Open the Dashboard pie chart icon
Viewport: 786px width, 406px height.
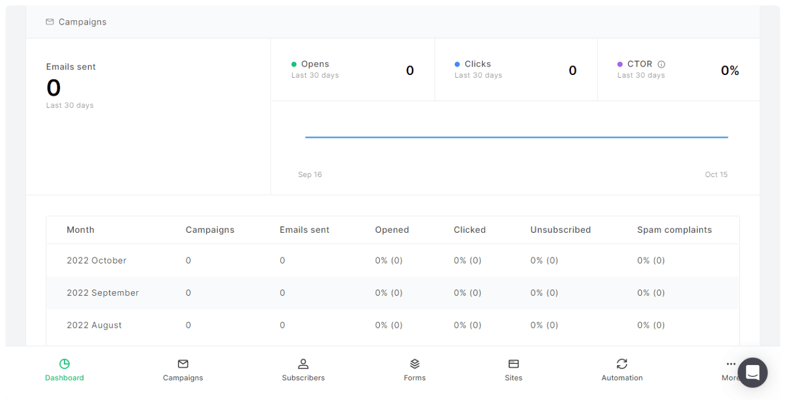click(64, 364)
